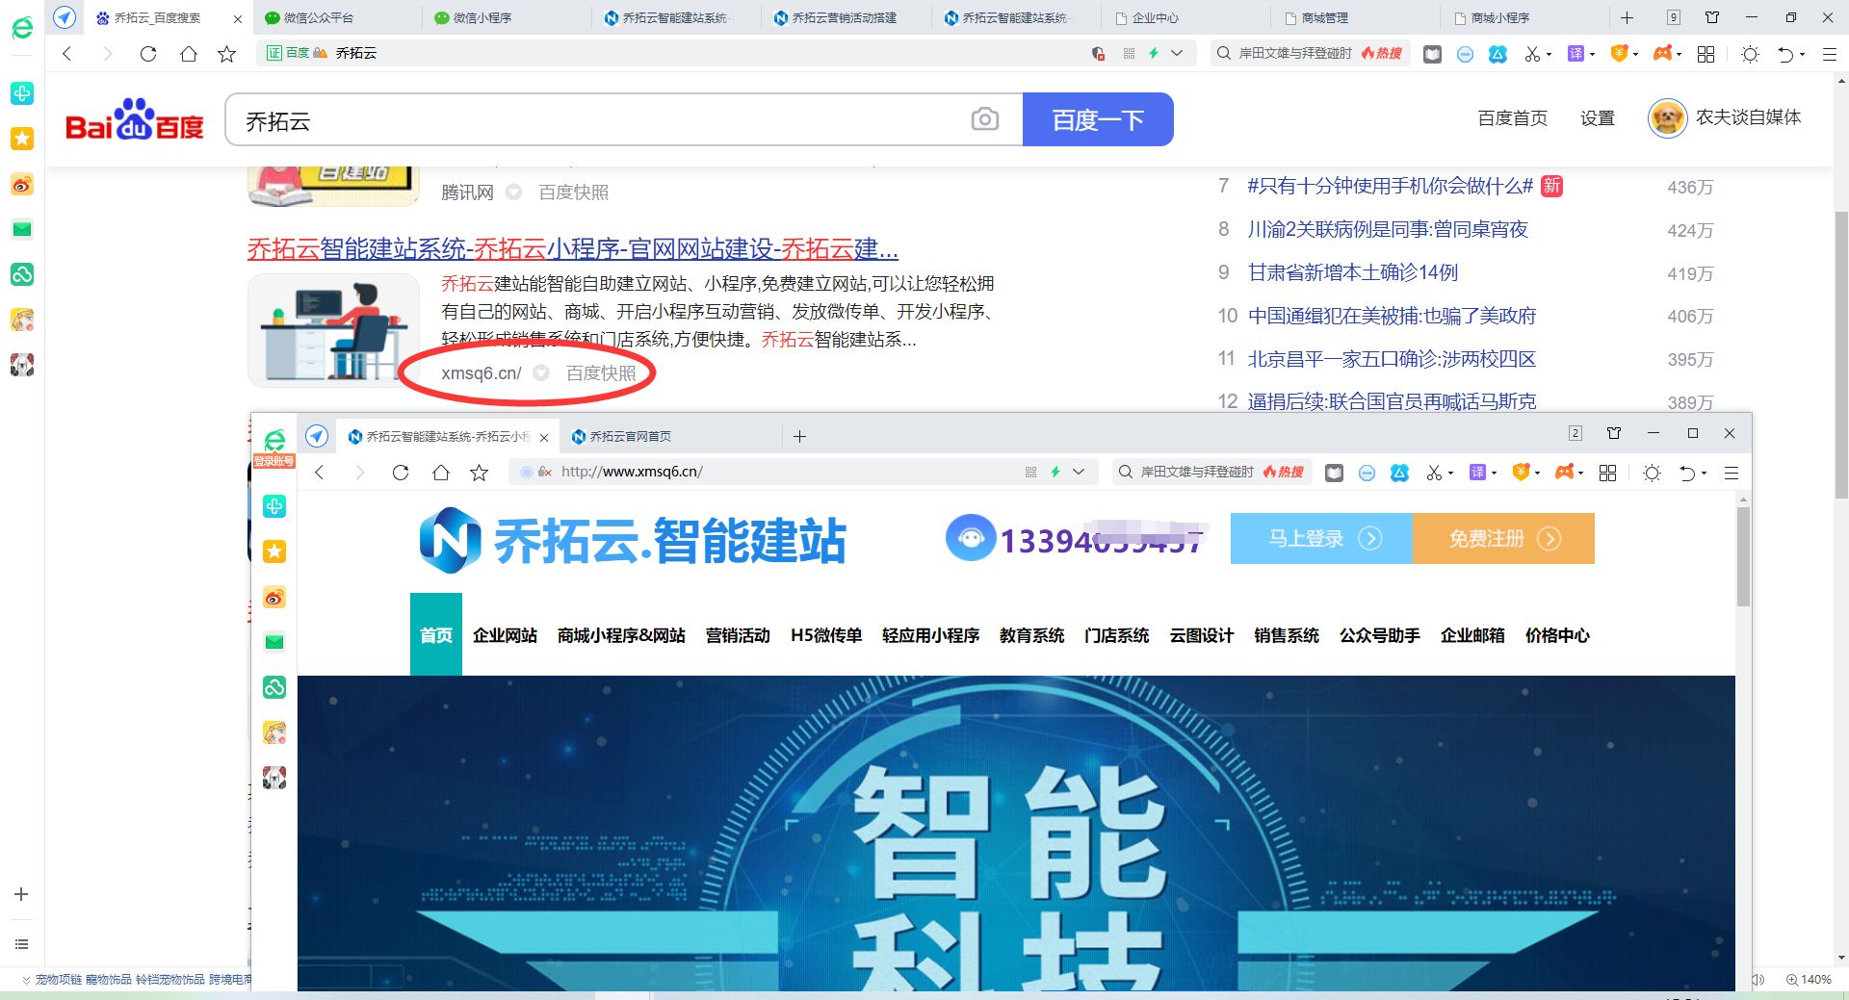Select the screenshot scissors tool

(1531, 54)
